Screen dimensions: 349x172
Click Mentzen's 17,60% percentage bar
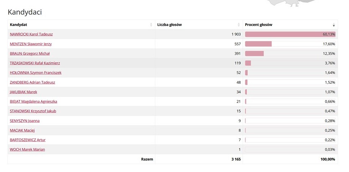[x=258, y=44]
